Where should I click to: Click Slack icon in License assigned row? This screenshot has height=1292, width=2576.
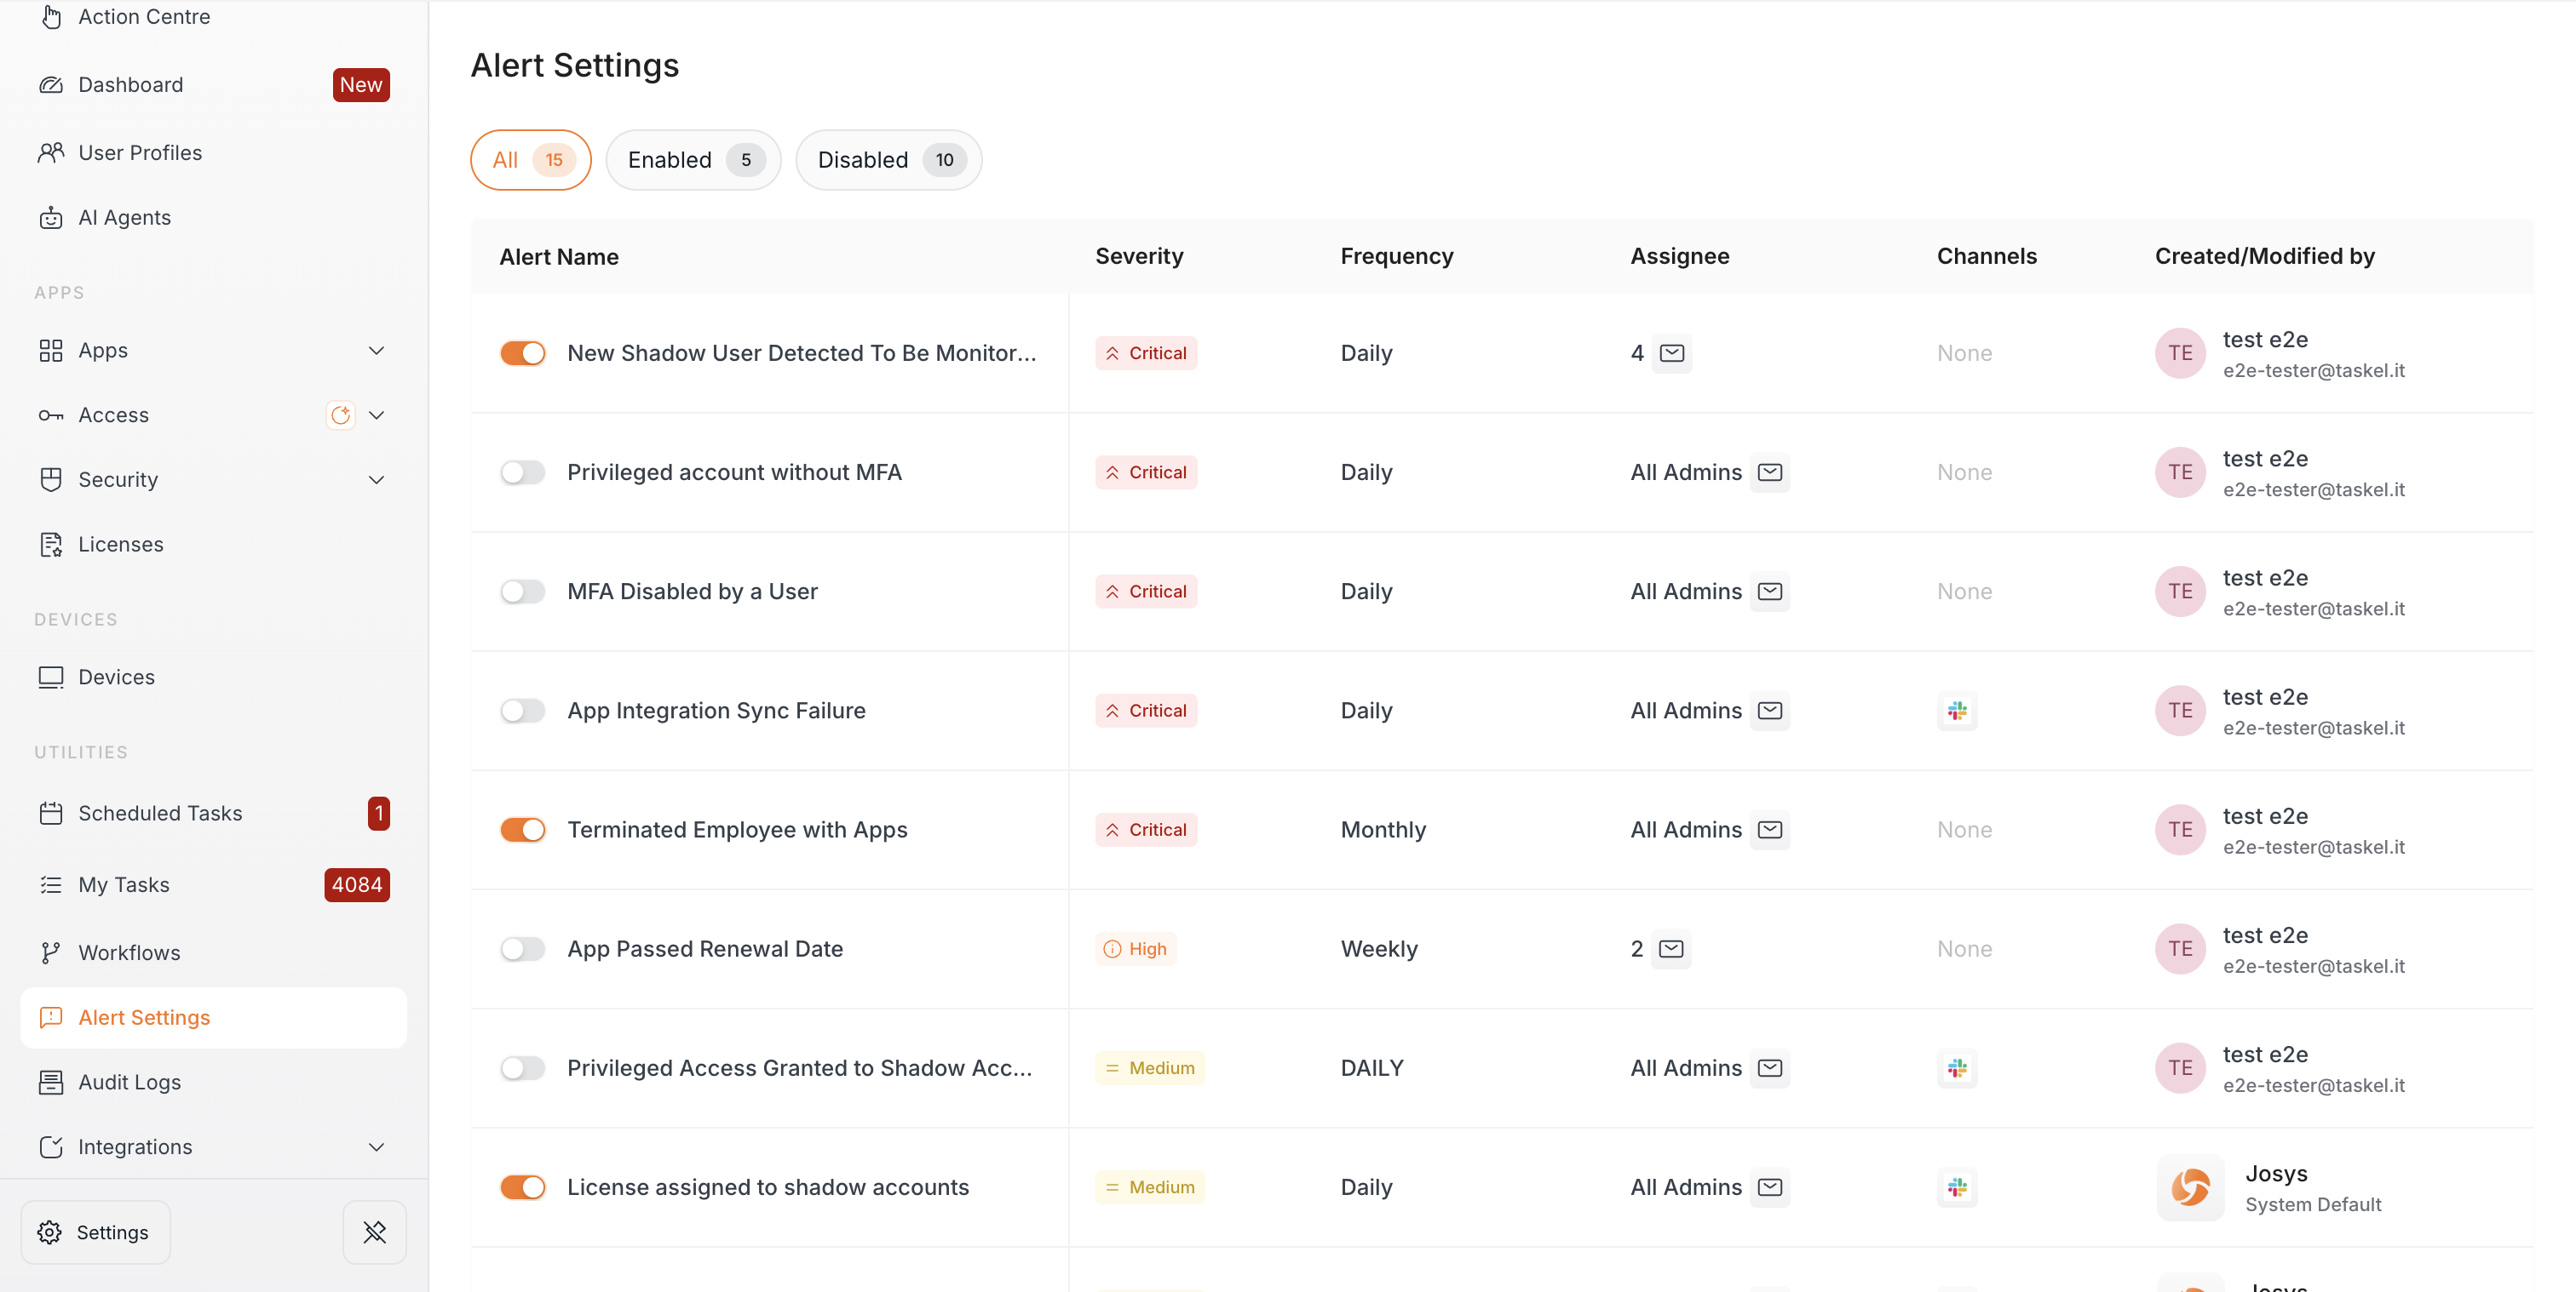pos(1957,1187)
